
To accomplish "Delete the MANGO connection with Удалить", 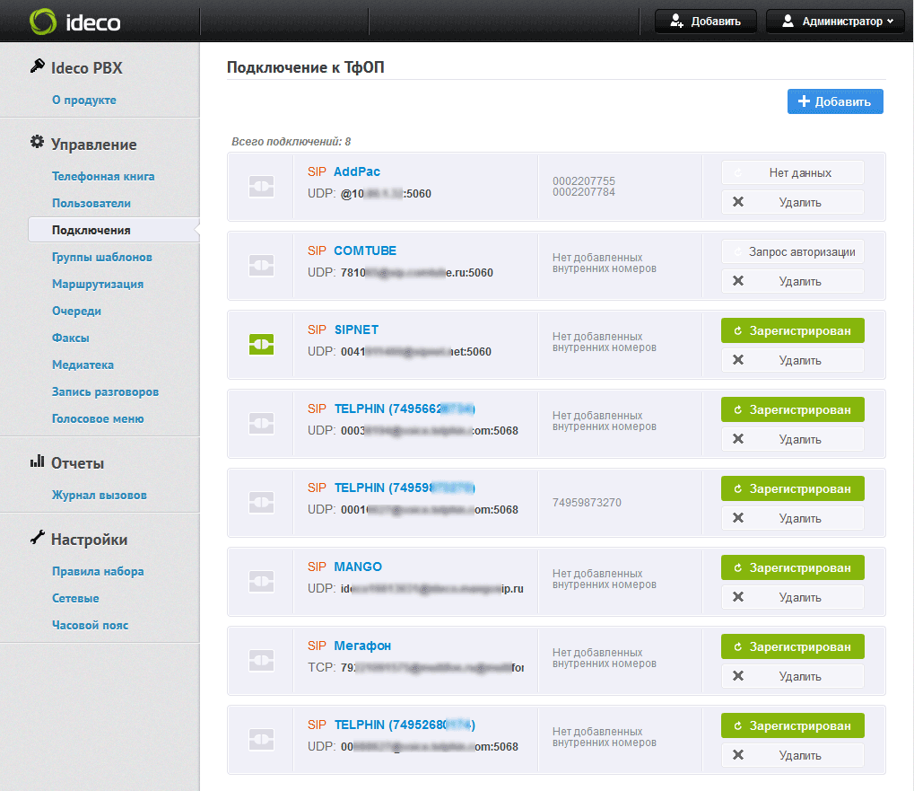I will tap(793, 597).
